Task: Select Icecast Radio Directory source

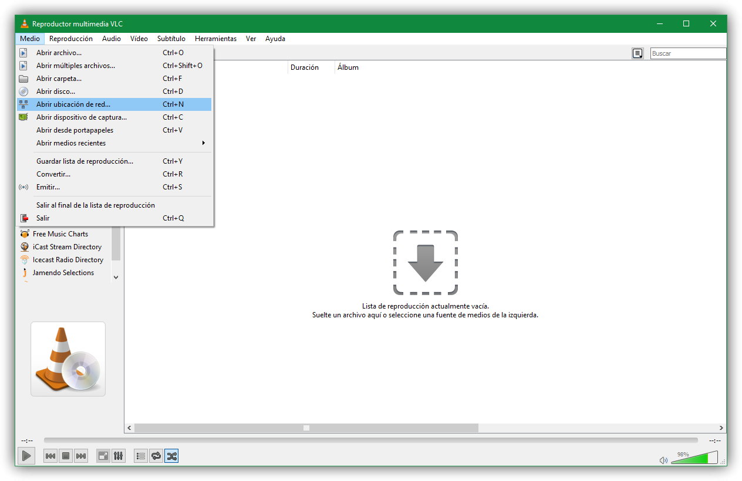Action: coord(68,260)
